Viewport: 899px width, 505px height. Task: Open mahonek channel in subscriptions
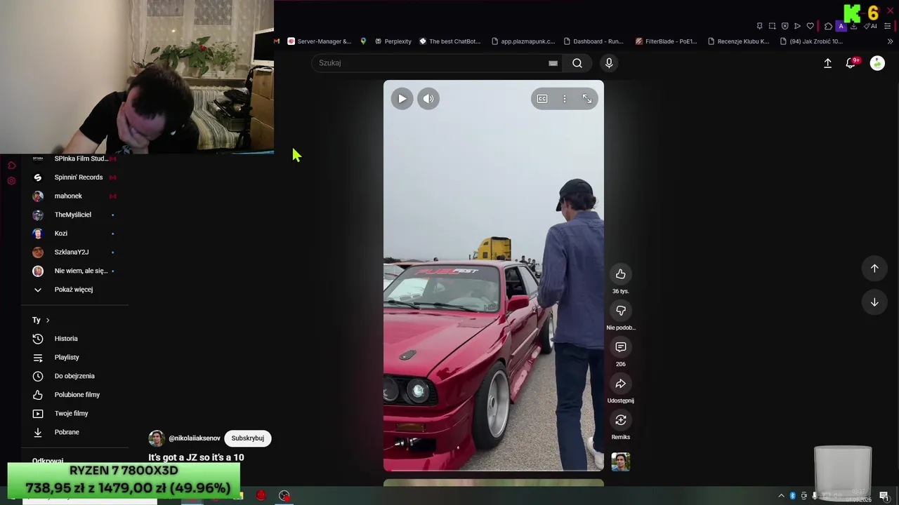pos(74,196)
